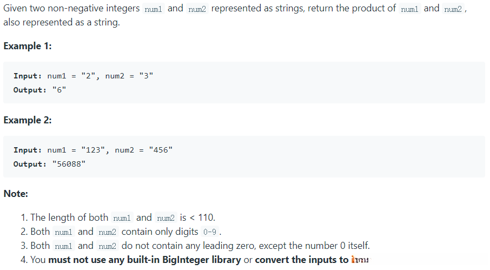Viewport: 490px width, 270px height.
Task: Click the orange garbled text ending note 4
Action: 360,260
